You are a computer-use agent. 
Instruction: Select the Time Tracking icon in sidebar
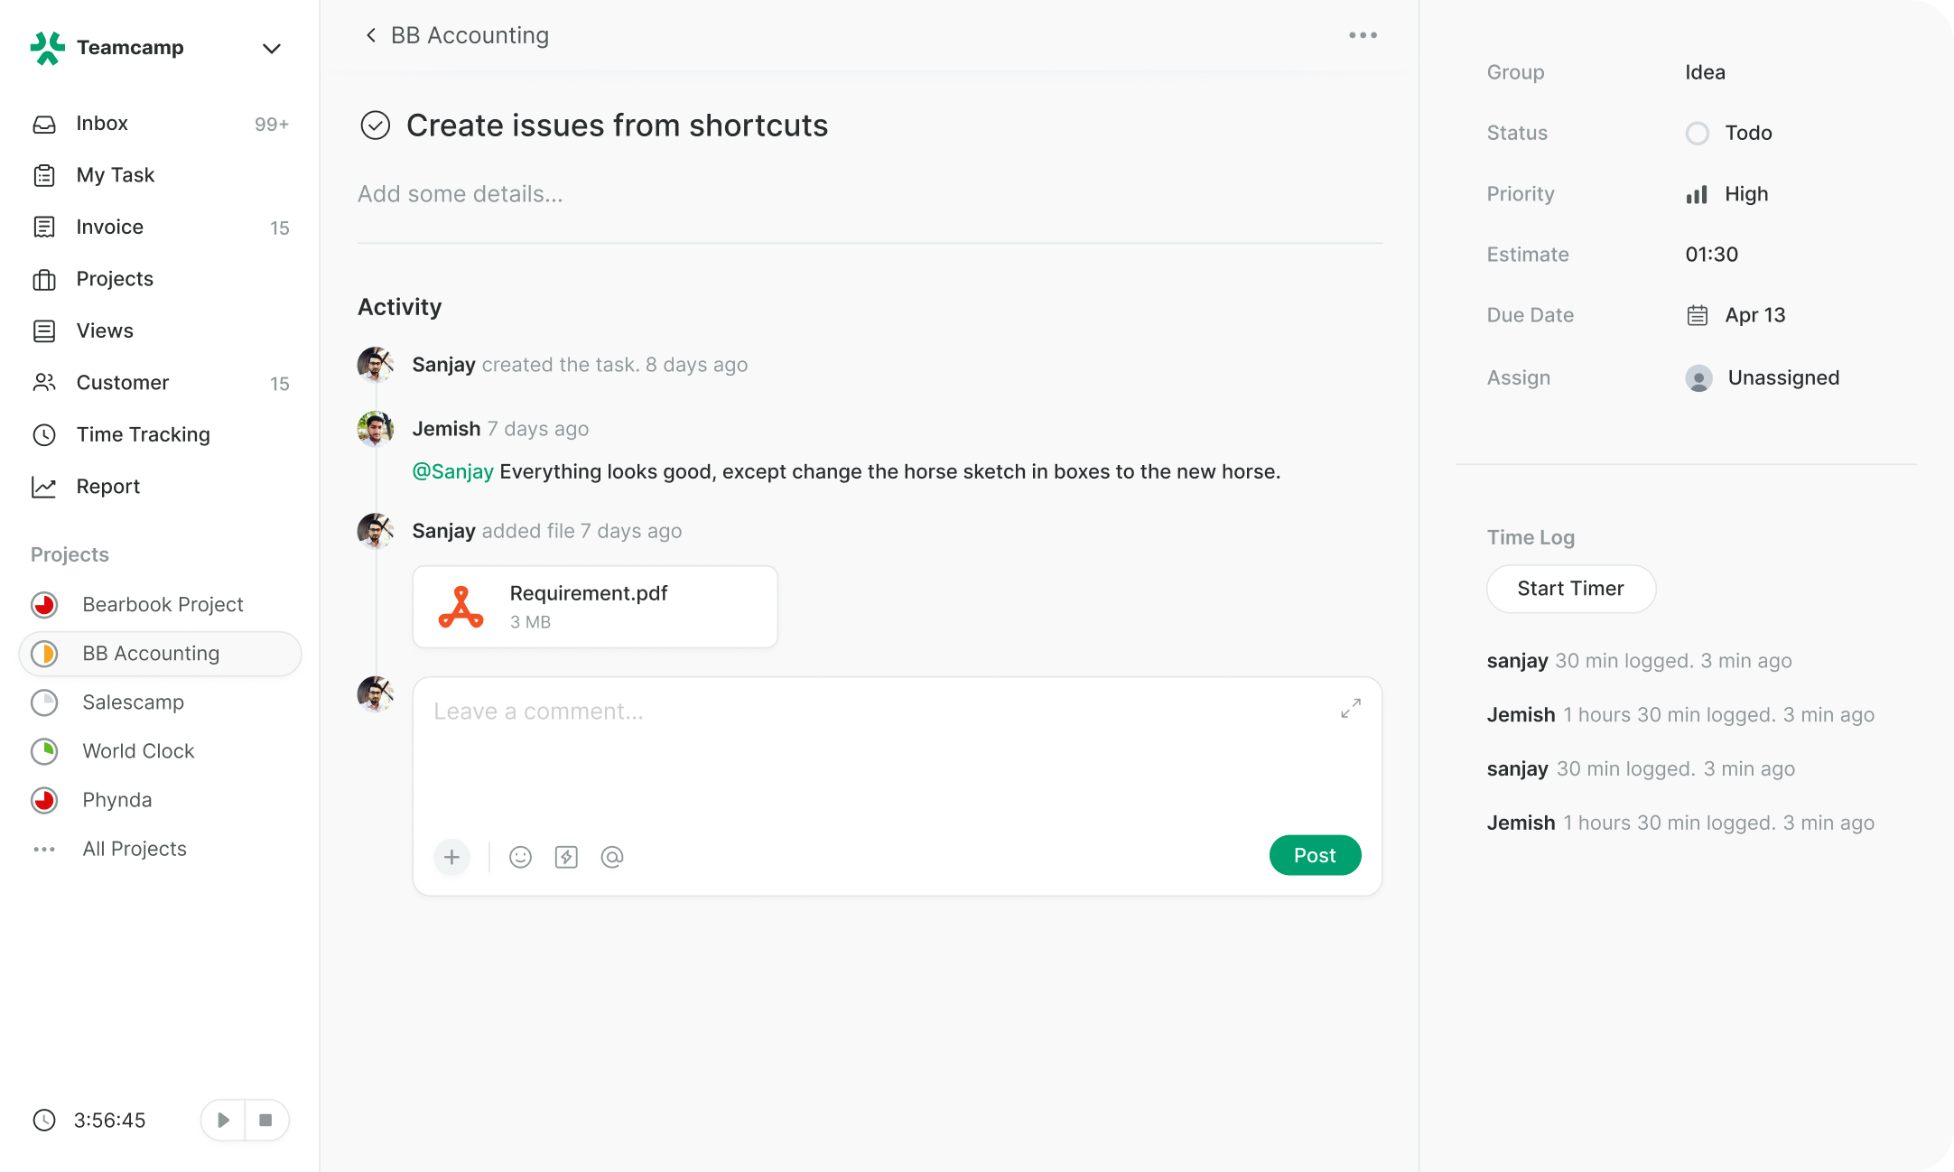(45, 434)
